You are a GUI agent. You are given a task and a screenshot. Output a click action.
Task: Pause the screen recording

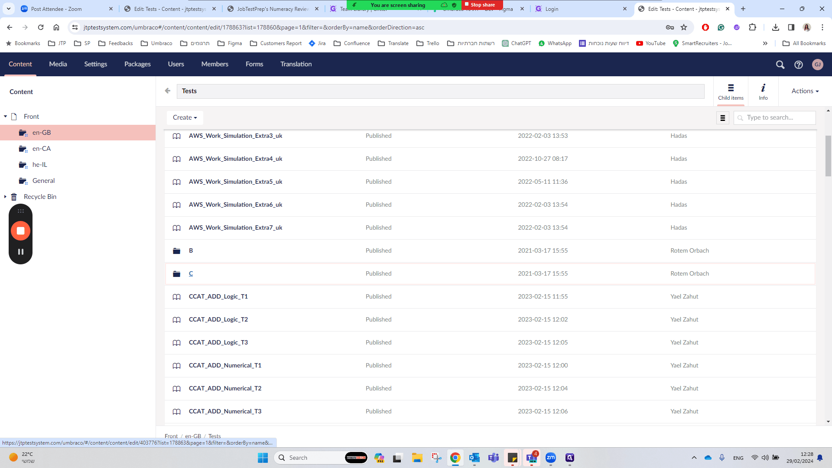[x=20, y=252]
